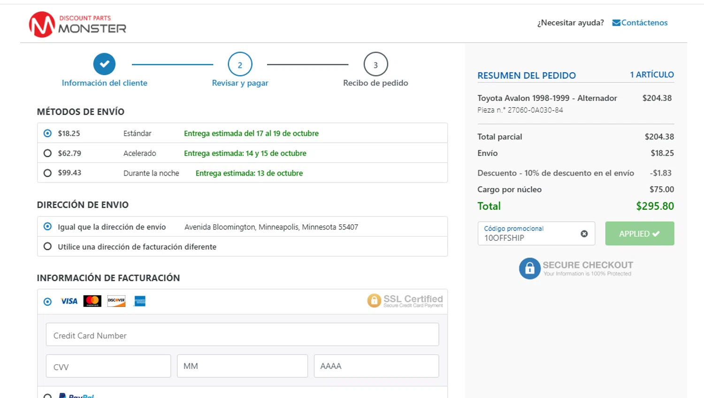Image resolution: width=704 pixels, height=398 pixels.
Task: Click the 1 ARTÍCULO label
Action: [652, 75]
